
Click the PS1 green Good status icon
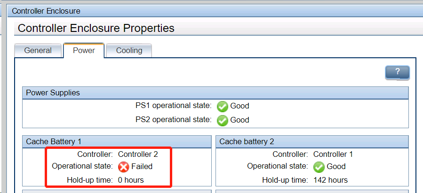pyautogui.click(x=223, y=106)
